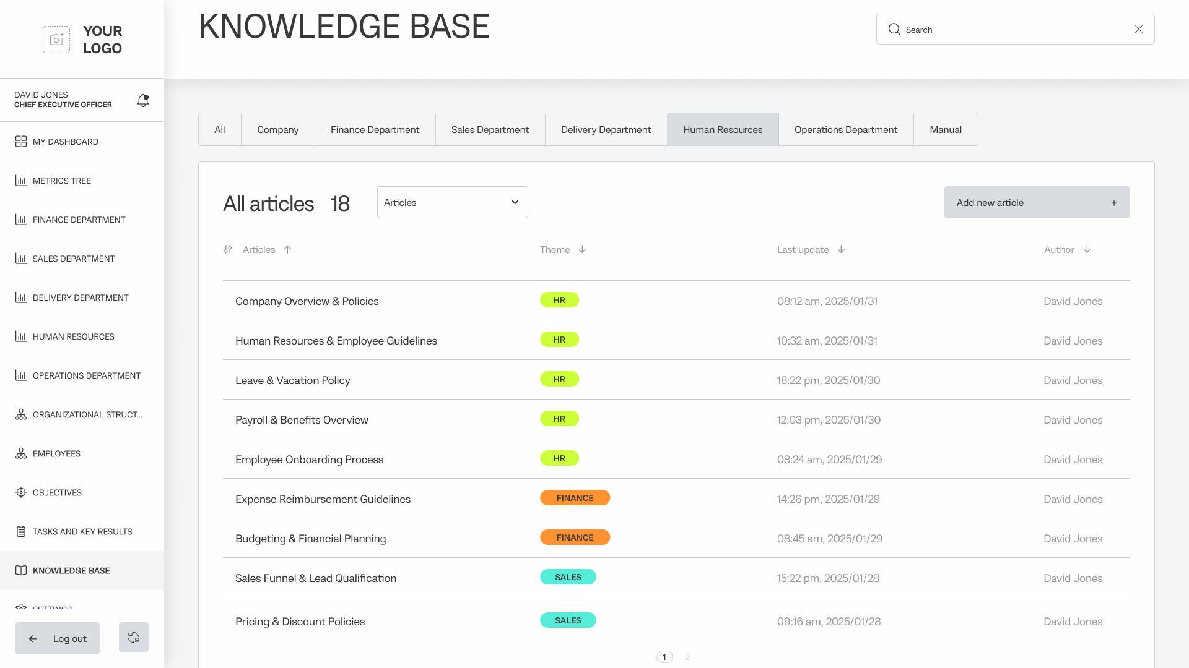Click the notification bell icon

coord(143,100)
